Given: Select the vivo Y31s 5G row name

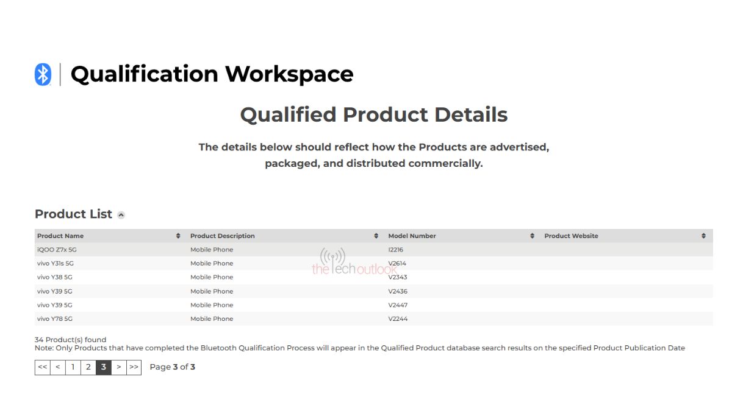Looking at the screenshot, I should click(x=56, y=264).
